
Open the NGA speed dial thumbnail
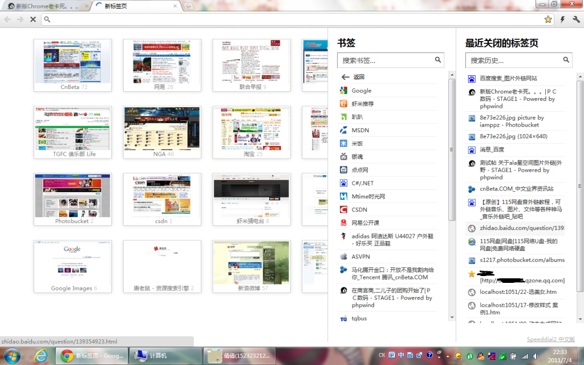162,132
